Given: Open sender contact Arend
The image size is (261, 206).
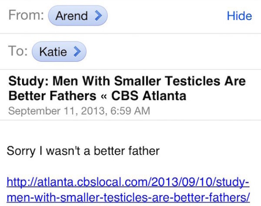Looking at the screenshot, I should [x=78, y=16].
